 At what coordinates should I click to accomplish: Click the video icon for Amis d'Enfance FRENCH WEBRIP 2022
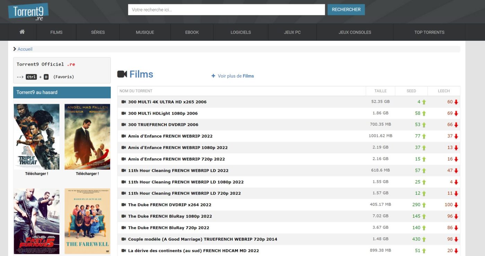(x=124, y=136)
